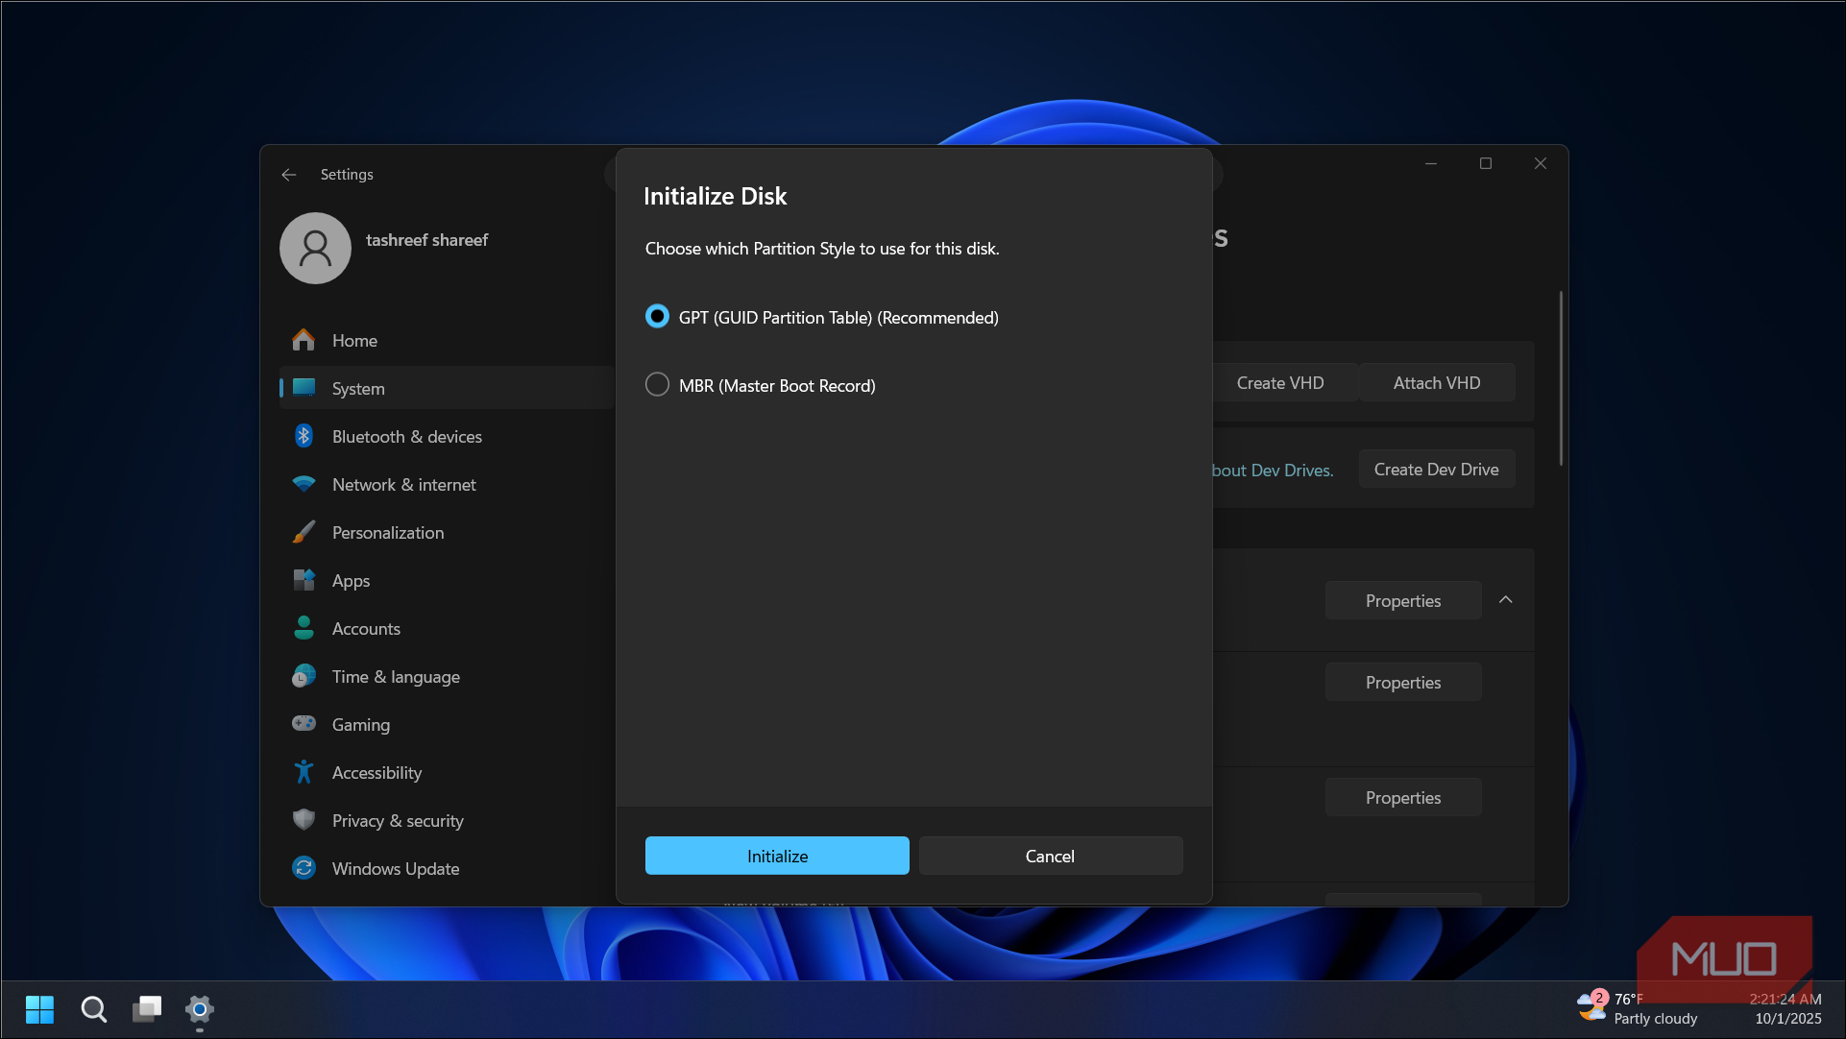Click the Gaming controller icon

click(304, 723)
